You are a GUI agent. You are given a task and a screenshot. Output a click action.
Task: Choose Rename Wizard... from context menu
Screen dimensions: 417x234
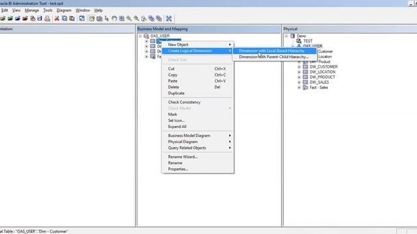[198, 157]
